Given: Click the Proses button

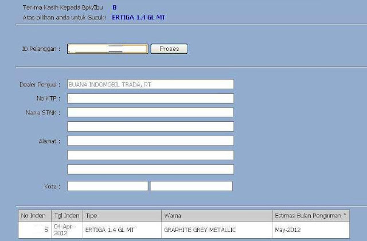Looking at the screenshot, I should [x=169, y=49].
